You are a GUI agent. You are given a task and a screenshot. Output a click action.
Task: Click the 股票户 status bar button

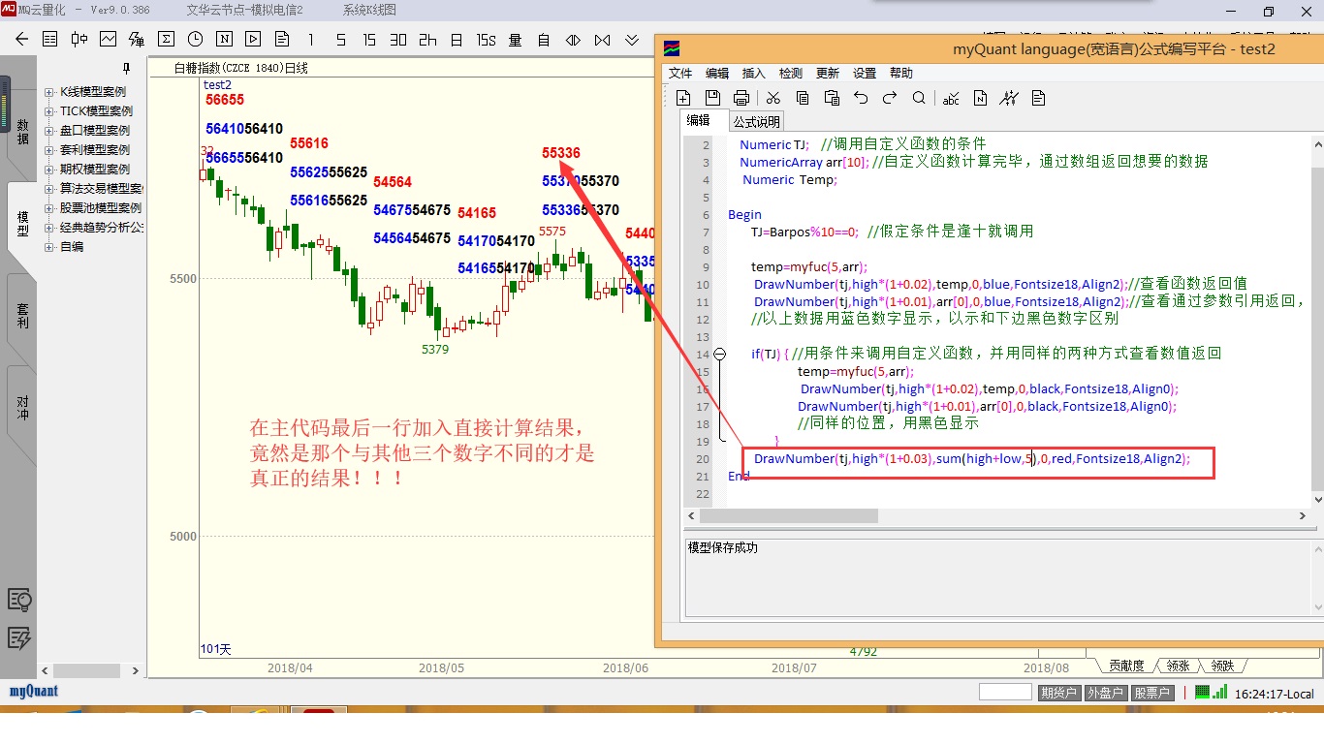click(x=1151, y=693)
